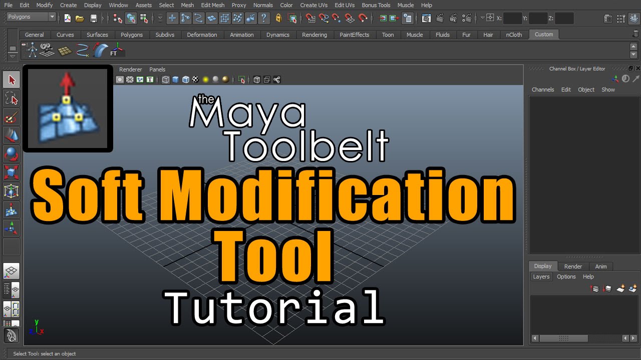Image resolution: width=641 pixels, height=360 pixels.
Task: Activate the Rotate tool
Action: click(12, 154)
